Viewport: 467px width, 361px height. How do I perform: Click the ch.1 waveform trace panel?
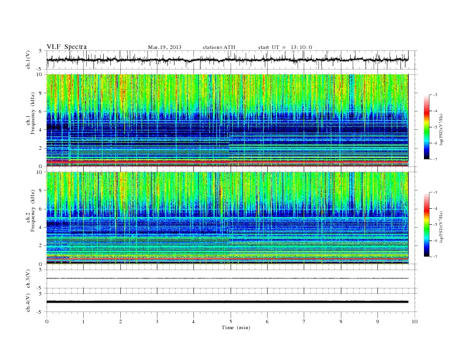click(232, 60)
